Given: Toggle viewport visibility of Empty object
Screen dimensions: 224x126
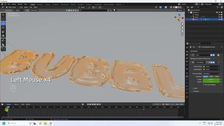Looking at the screenshot, I should tap(219, 15).
